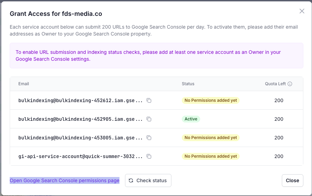Click quota value 200 for Active account
This screenshot has height=196, width=312.
click(278, 119)
